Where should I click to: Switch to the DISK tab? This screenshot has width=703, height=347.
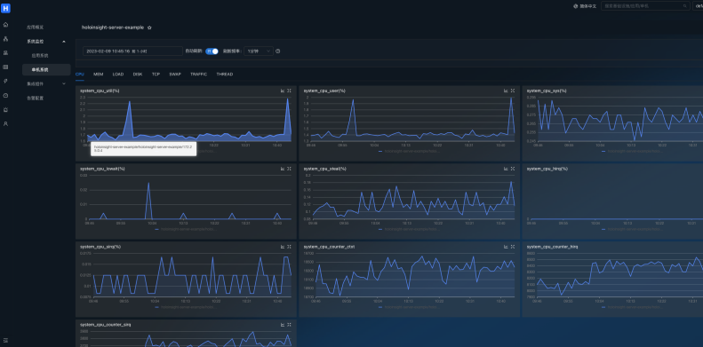tap(138, 75)
